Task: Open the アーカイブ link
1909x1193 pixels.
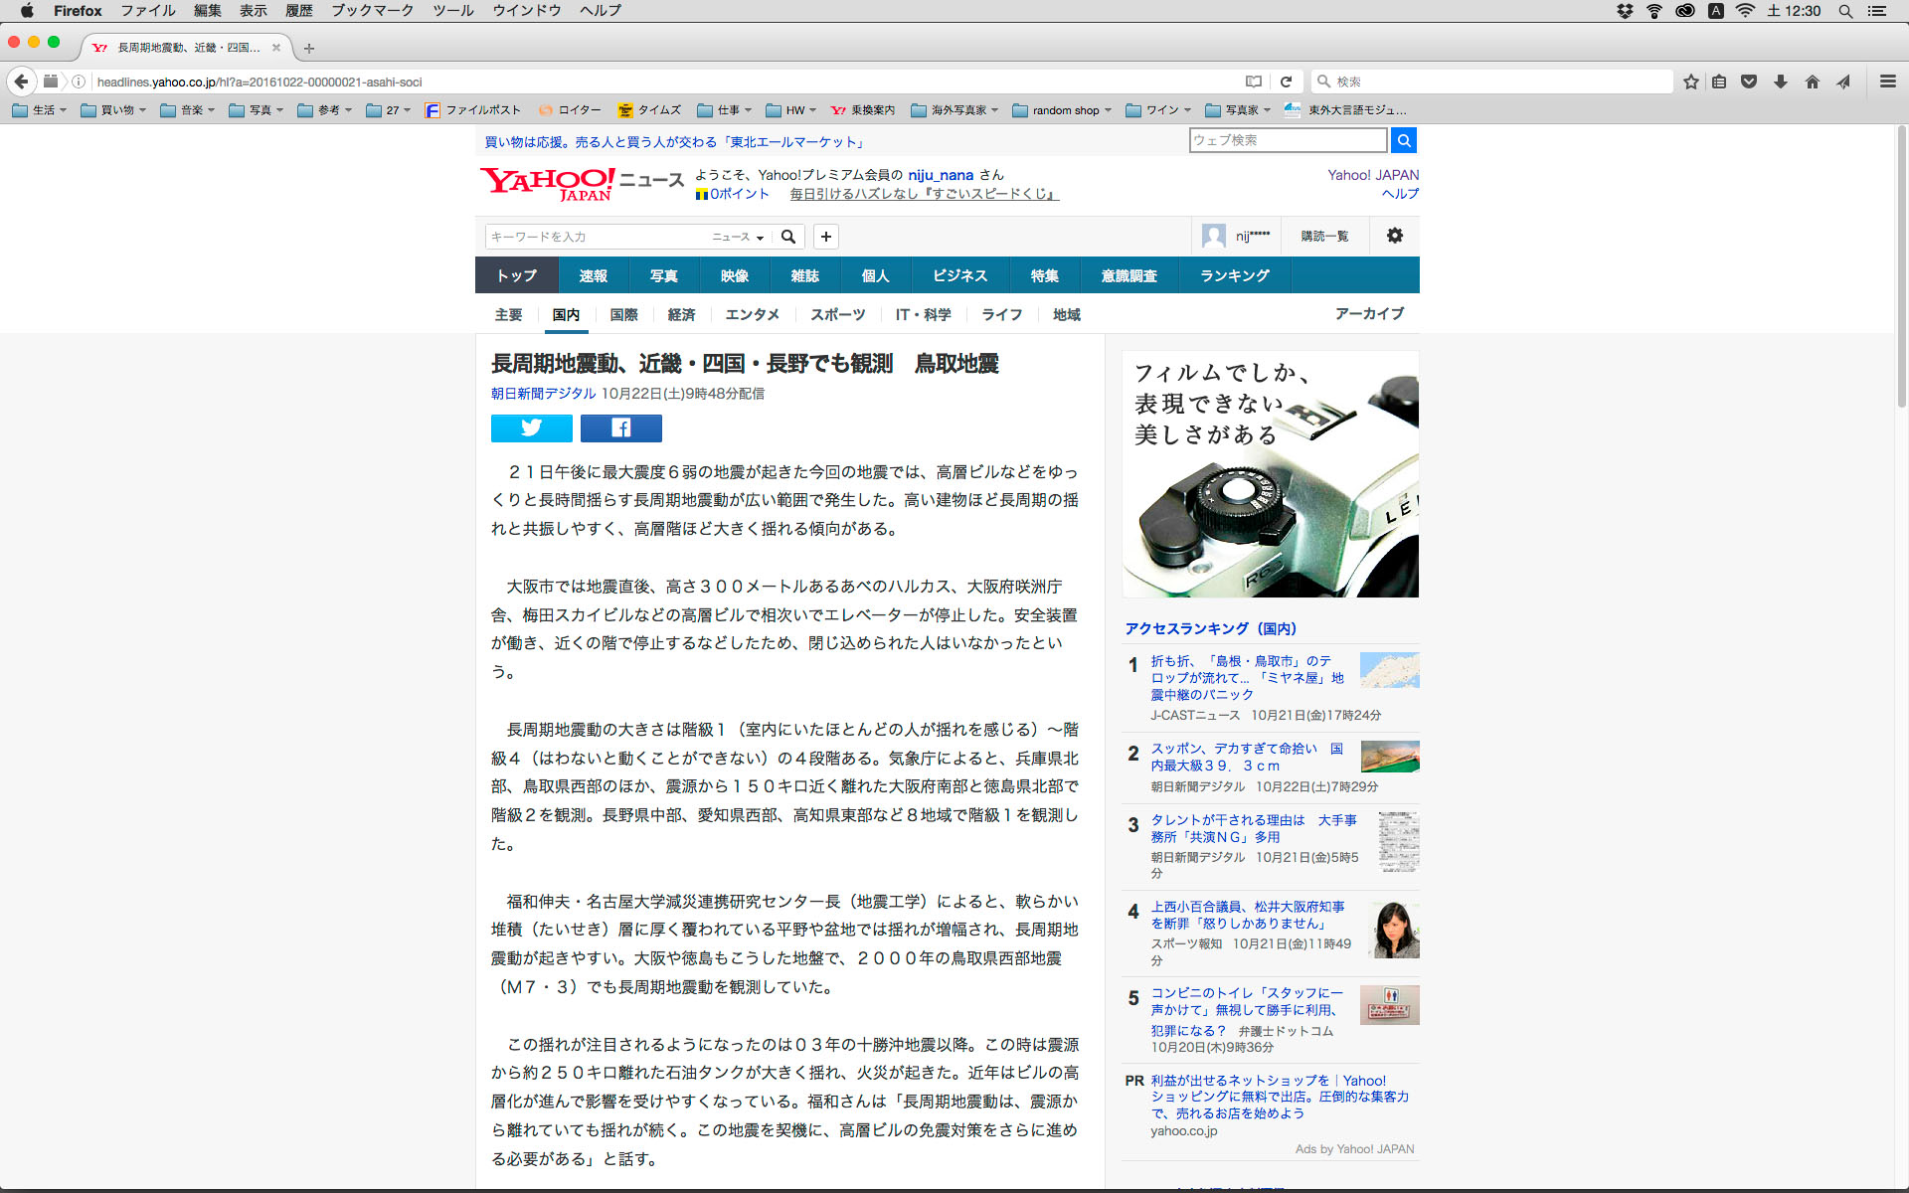Action: [1369, 313]
